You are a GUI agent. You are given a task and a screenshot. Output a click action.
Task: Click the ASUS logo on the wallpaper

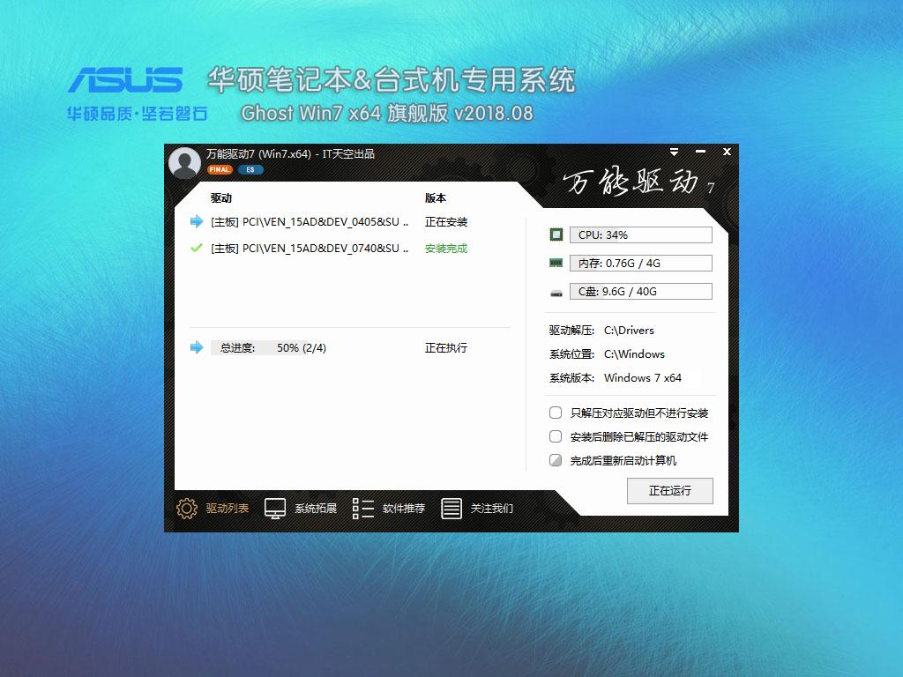coord(125,79)
